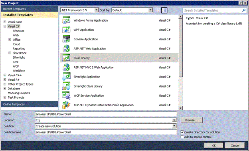Open the dialog help question mark button
Viewport: 249px width, 151px height.
[241, 3]
